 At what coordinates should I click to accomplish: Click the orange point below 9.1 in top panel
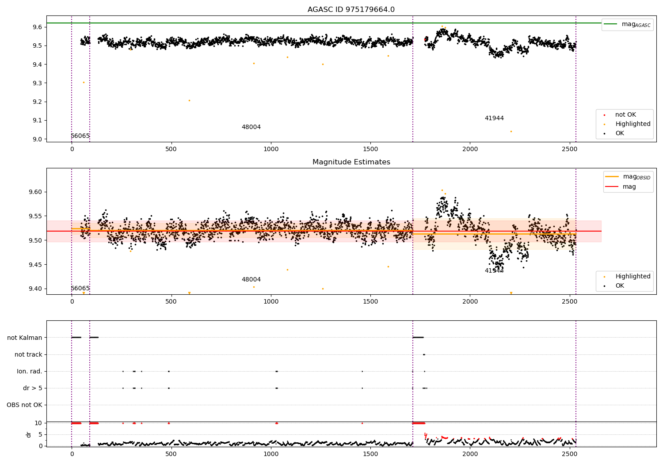[x=511, y=131]
